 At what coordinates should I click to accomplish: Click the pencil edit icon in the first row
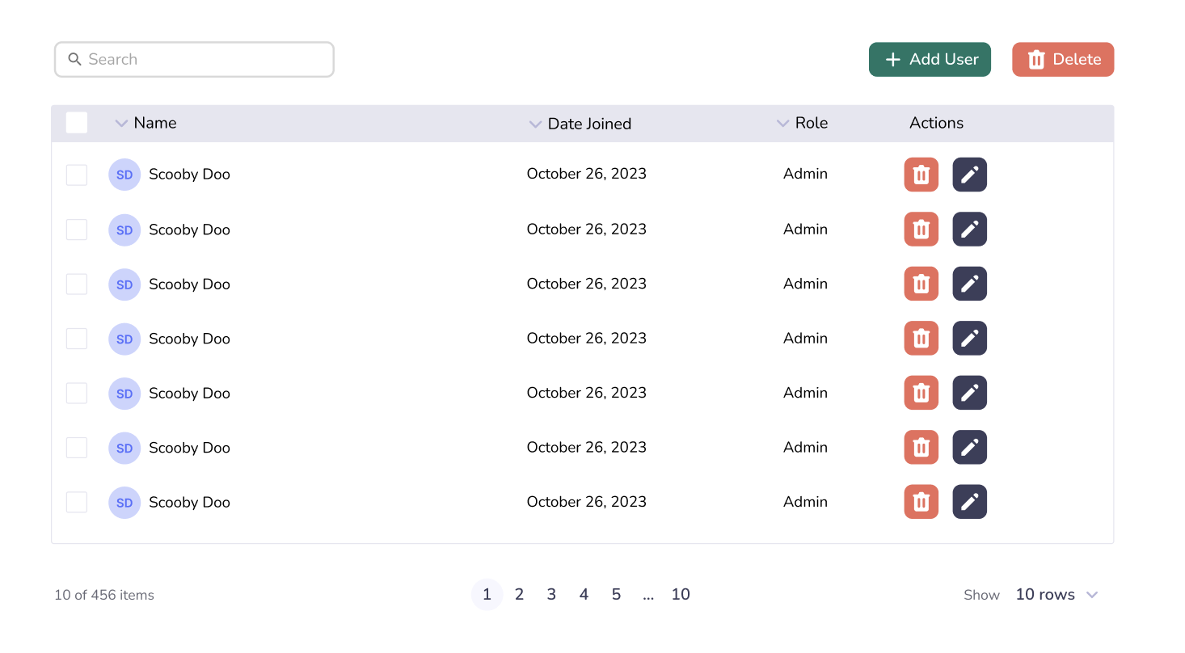coord(969,175)
